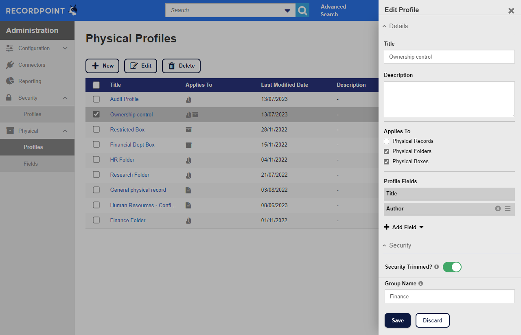Image resolution: width=521 pixels, height=335 pixels.
Task: Check the HR Folder row checkbox
Action: (x=96, y=159)
